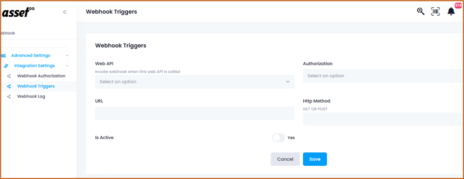This screenshot has height=179, width=464.
Task: Open the magnifier search icon
Action: [421, 11]
